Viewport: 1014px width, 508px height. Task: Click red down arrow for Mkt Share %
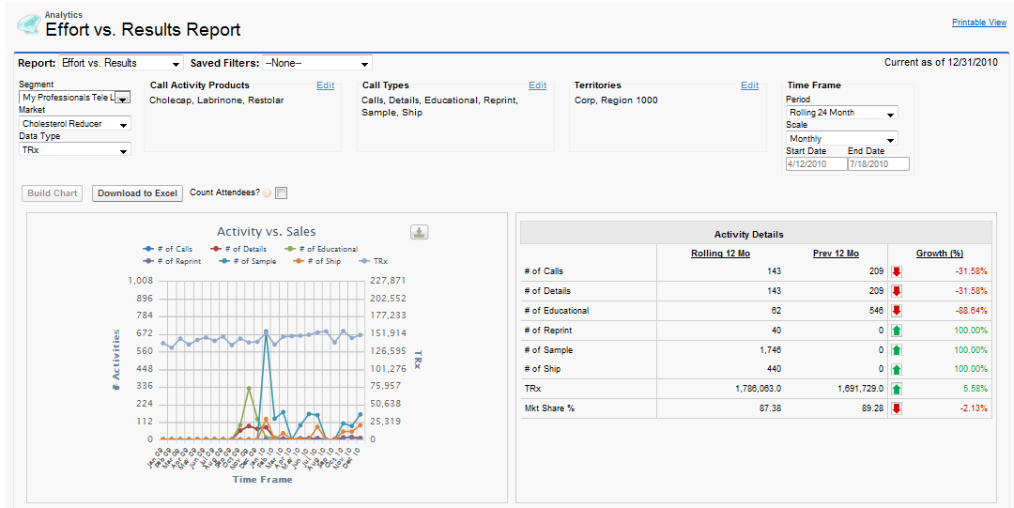pos(896,408)
